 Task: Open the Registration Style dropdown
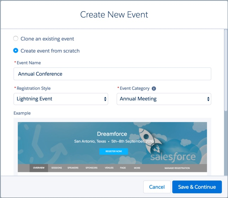pos(61,99)
